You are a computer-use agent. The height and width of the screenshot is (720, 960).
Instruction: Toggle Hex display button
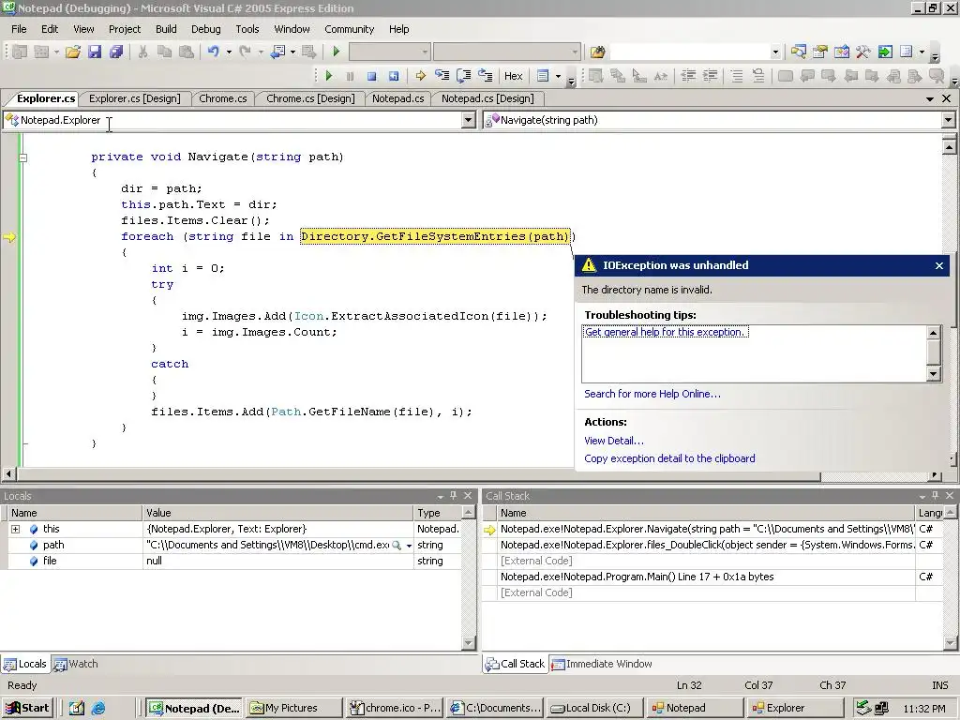click(513, 76)
